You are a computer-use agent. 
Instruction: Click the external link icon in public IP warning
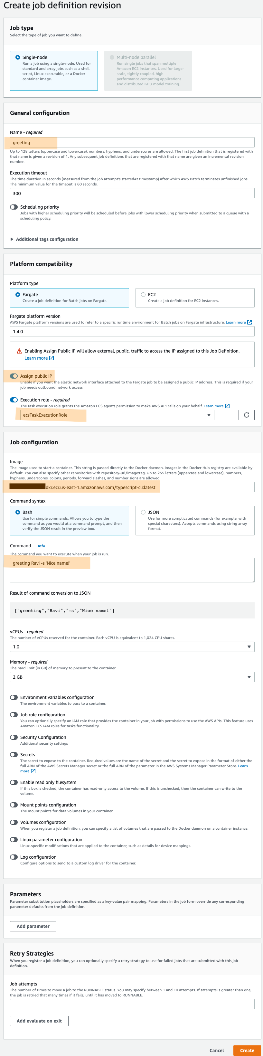tap(52, 358)
